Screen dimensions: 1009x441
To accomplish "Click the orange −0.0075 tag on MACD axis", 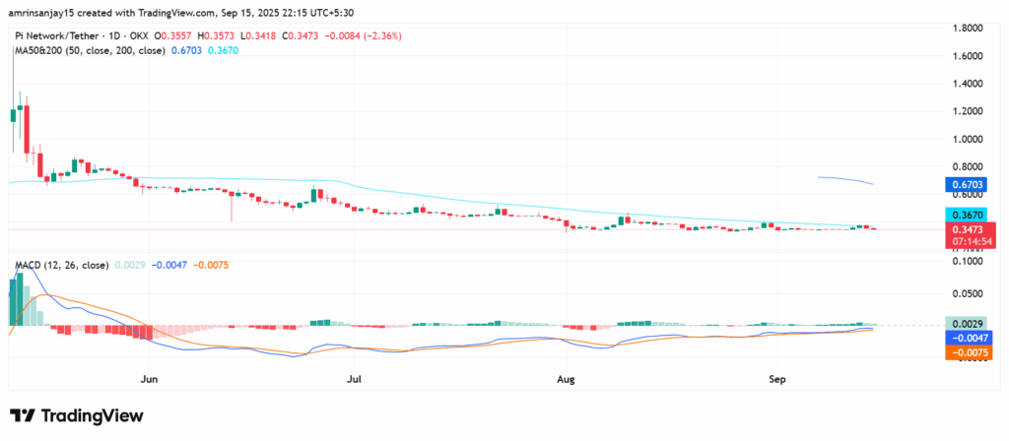I will (970, 352).
